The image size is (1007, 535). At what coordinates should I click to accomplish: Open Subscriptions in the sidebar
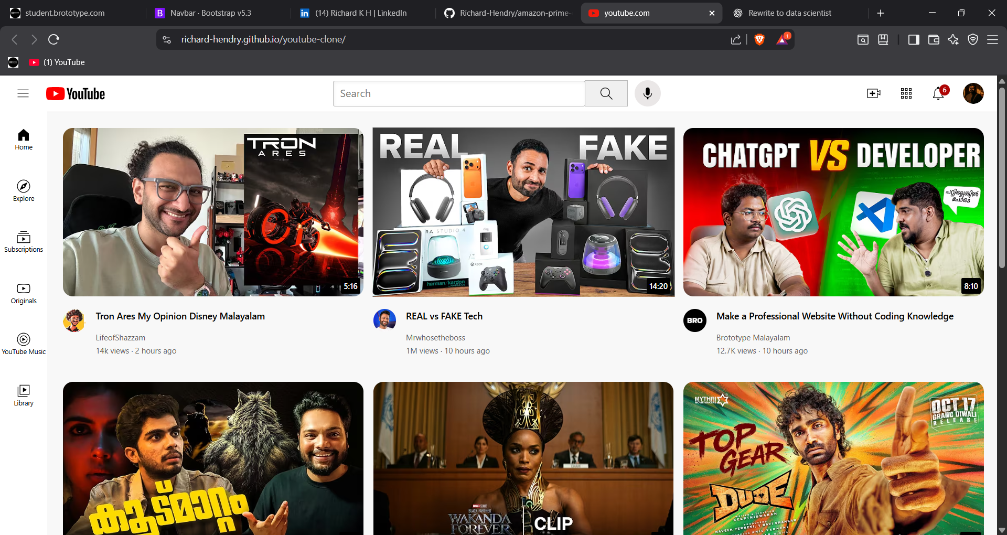(24, 242)
